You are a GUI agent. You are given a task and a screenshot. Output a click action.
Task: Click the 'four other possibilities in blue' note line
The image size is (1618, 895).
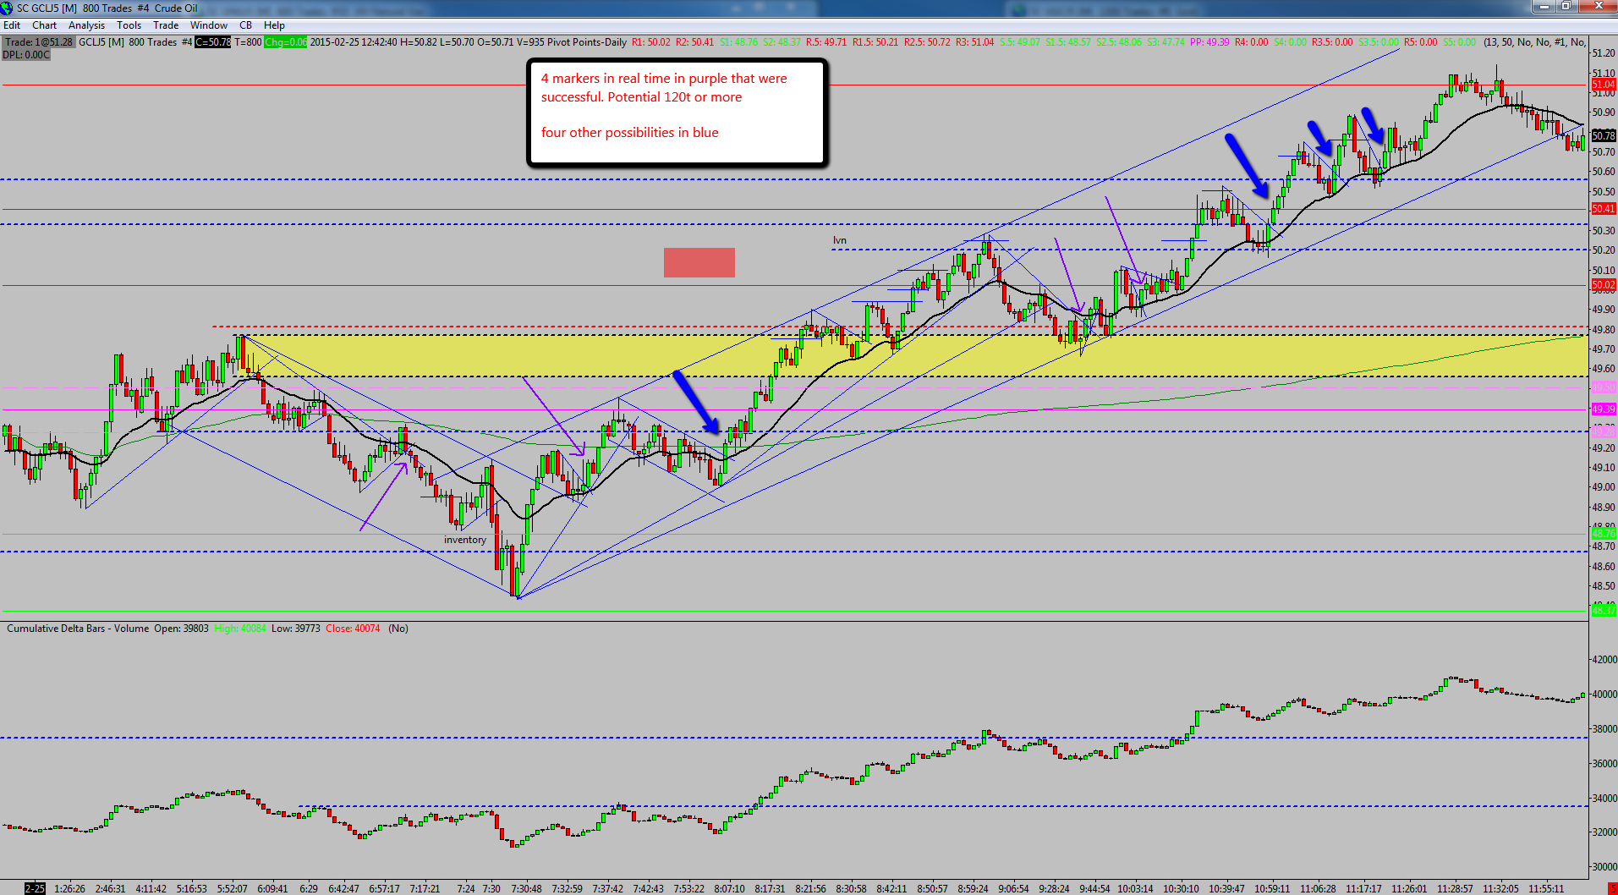[630, 133]
